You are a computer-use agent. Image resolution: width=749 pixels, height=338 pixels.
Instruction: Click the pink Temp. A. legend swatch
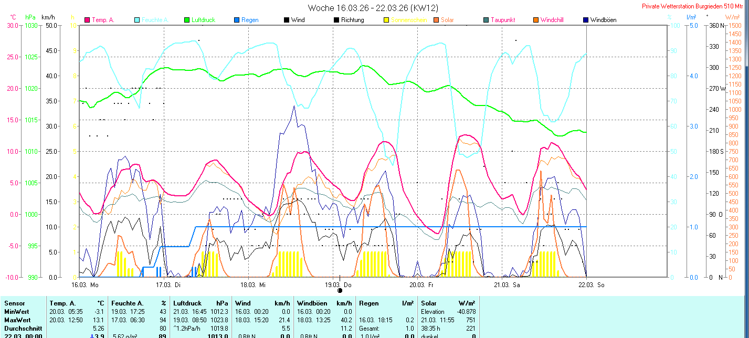click(x=87, y=20)
